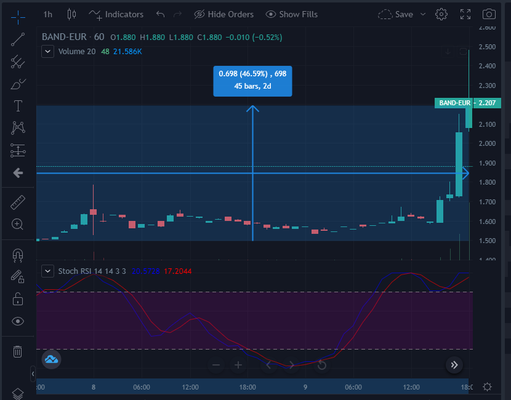Take a chart snapshot with camera
The image size is (511, 400).
489,14
